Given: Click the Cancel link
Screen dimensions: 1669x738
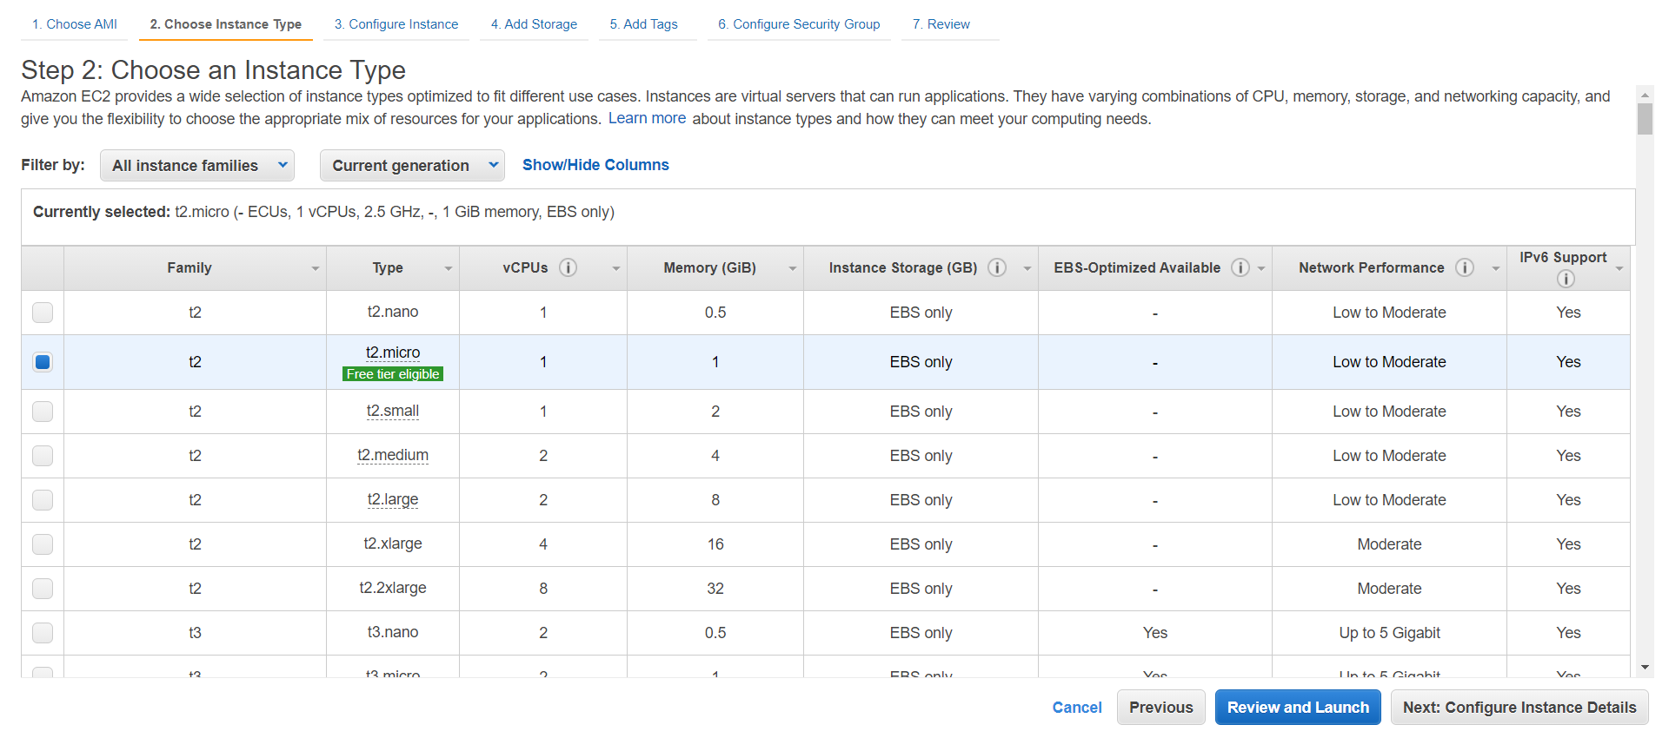Looking at the screenshot, I should tap(1077, 708).
